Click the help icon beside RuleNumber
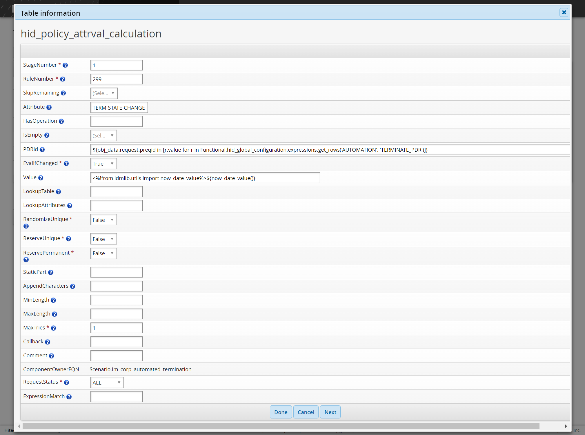Viewport: 585px width, 435px height. pos(63,79)
